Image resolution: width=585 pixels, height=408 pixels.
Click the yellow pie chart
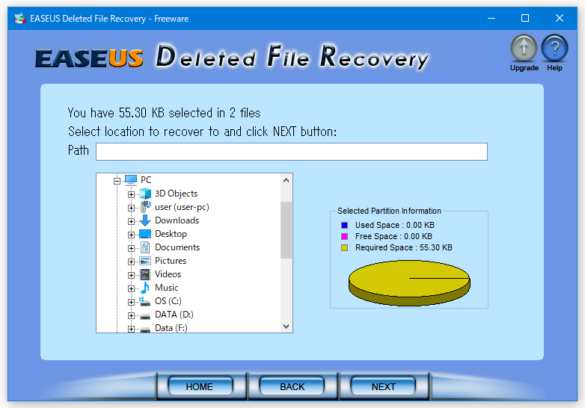pyautogui.click(x=409, y=282)
